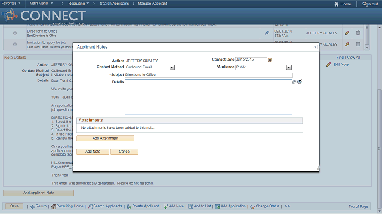The image size is (382, 214).
Task: Open the Recruiting breadcrumb menu
Action: 78,4
